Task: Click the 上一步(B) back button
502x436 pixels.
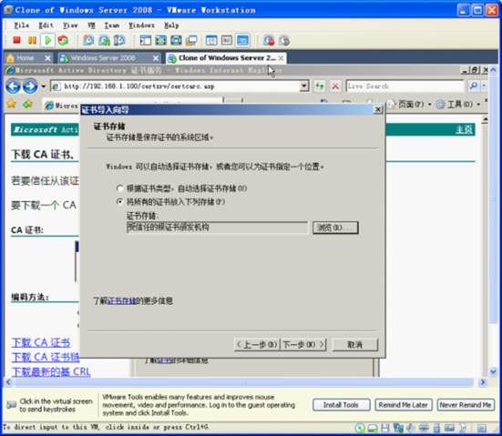Action: (257, 344)
